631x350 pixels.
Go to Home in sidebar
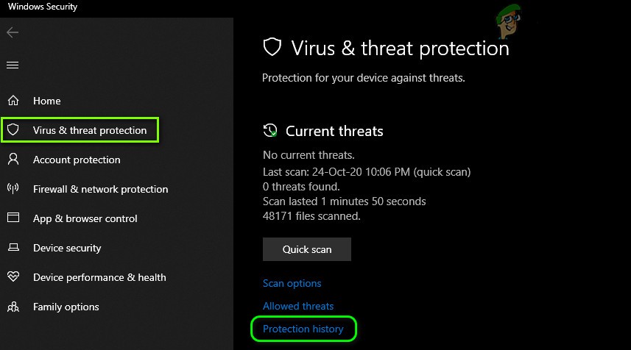47,101
